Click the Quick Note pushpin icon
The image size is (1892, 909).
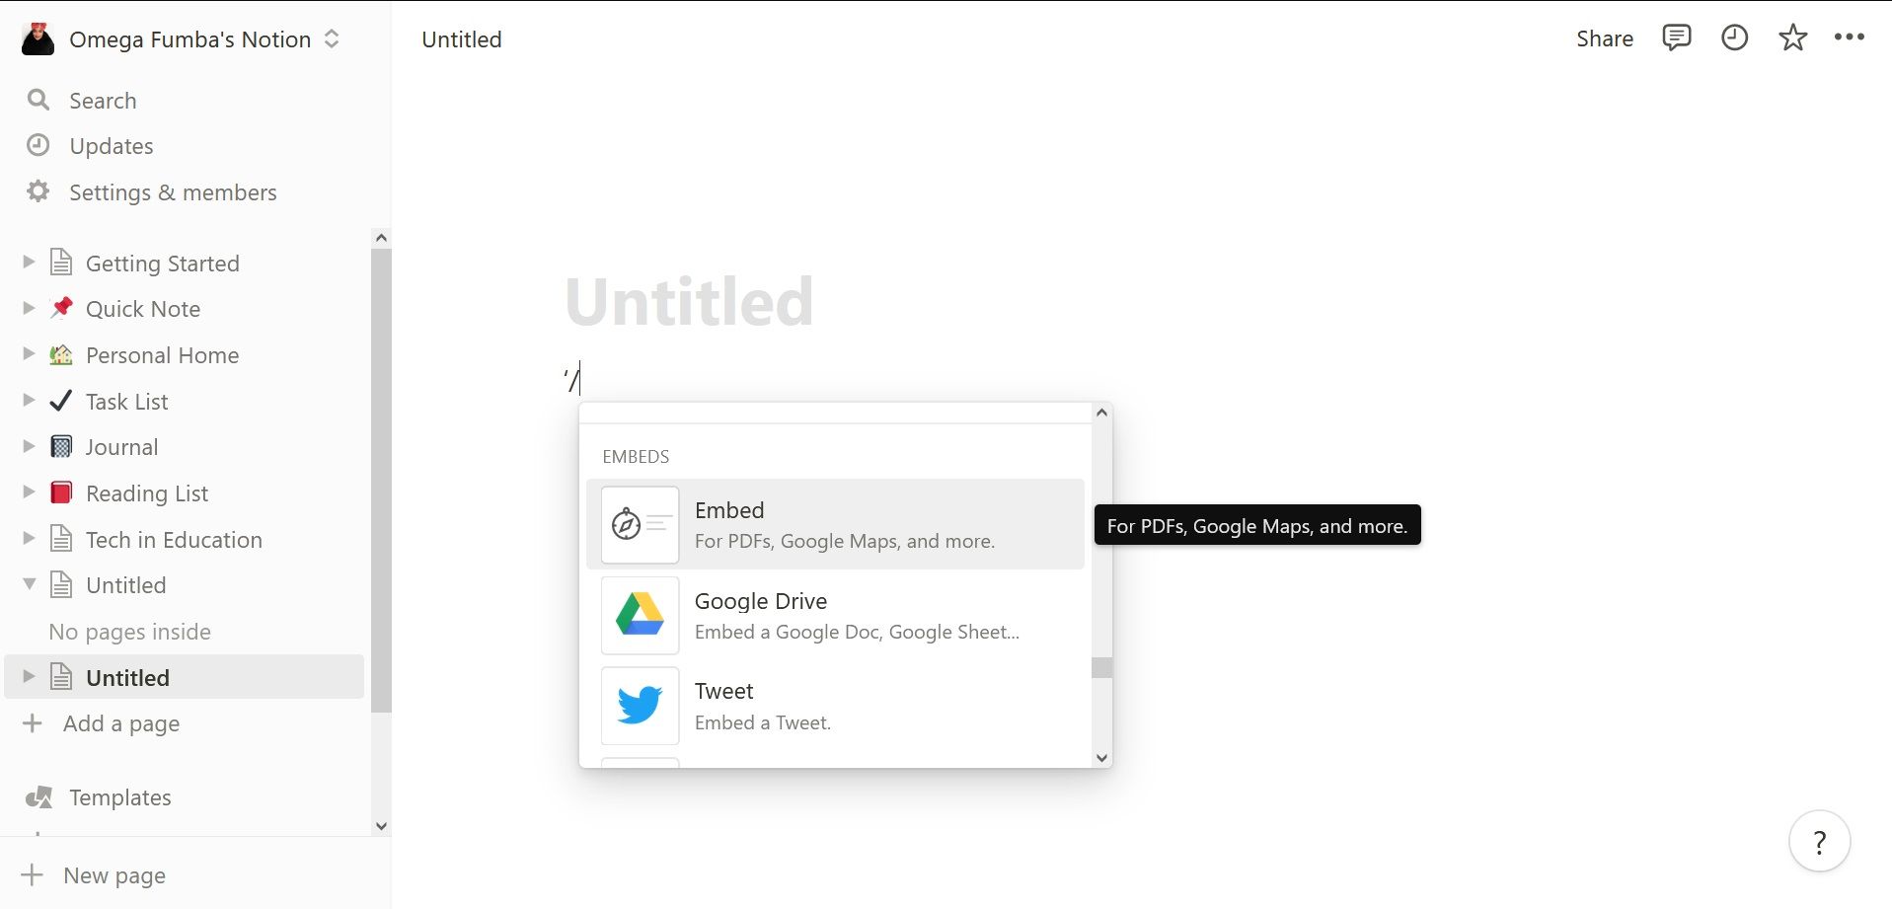coord(61,308)
